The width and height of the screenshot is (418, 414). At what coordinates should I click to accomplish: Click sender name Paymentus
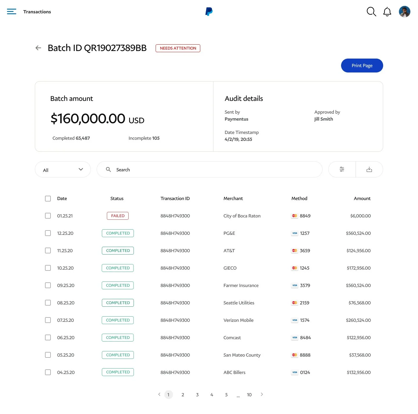pos(237,119)
